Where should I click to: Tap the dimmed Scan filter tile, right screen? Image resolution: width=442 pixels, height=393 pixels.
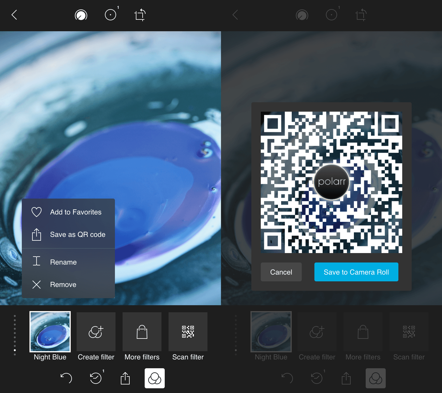coord(409,332)
